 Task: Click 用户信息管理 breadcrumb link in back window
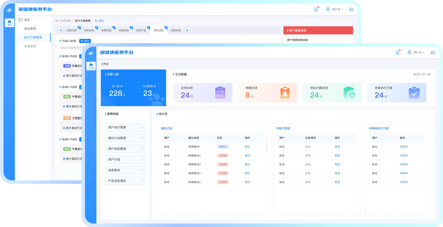[63, 21]
